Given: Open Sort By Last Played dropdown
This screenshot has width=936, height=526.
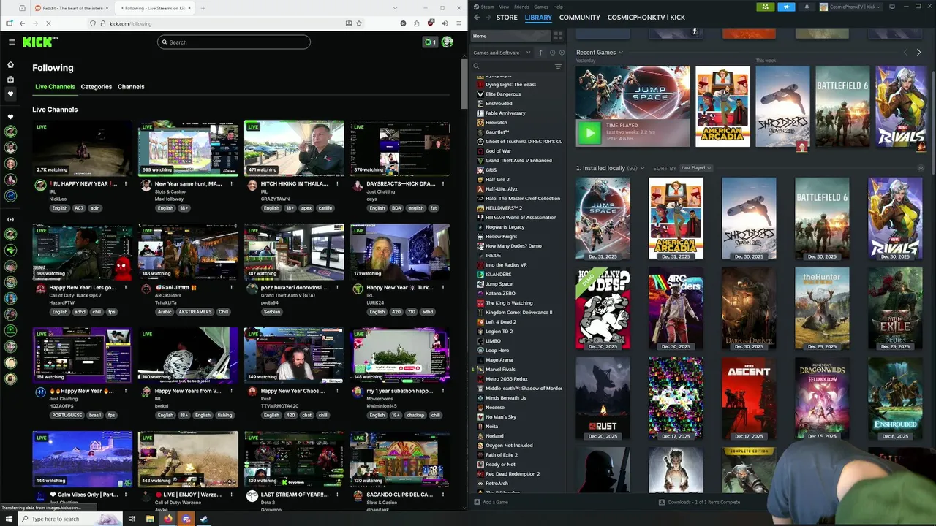Looking at the screenshot, I should [695, 168].
